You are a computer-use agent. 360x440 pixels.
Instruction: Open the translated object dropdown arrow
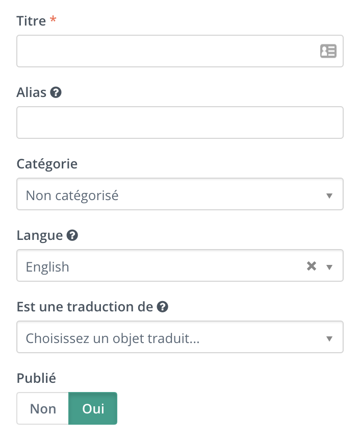(329, 339)
